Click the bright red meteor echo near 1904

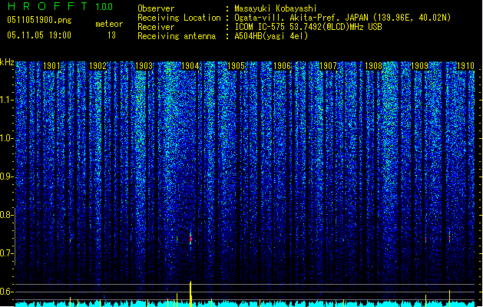[x=190, y=239]
